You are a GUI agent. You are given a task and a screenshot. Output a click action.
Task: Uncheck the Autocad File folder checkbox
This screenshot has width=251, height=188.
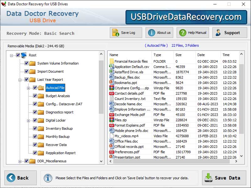[x=35, y=88]
